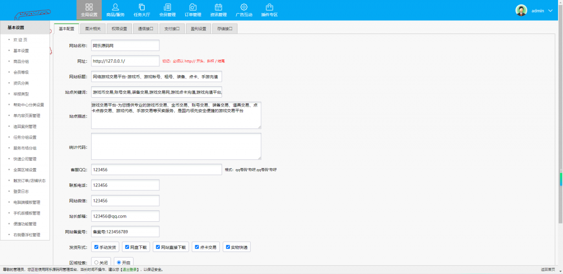The height and width of the screenshot is (274, 563).
Task: Open 商品/服务 person icon section
Action: point(115,10)
